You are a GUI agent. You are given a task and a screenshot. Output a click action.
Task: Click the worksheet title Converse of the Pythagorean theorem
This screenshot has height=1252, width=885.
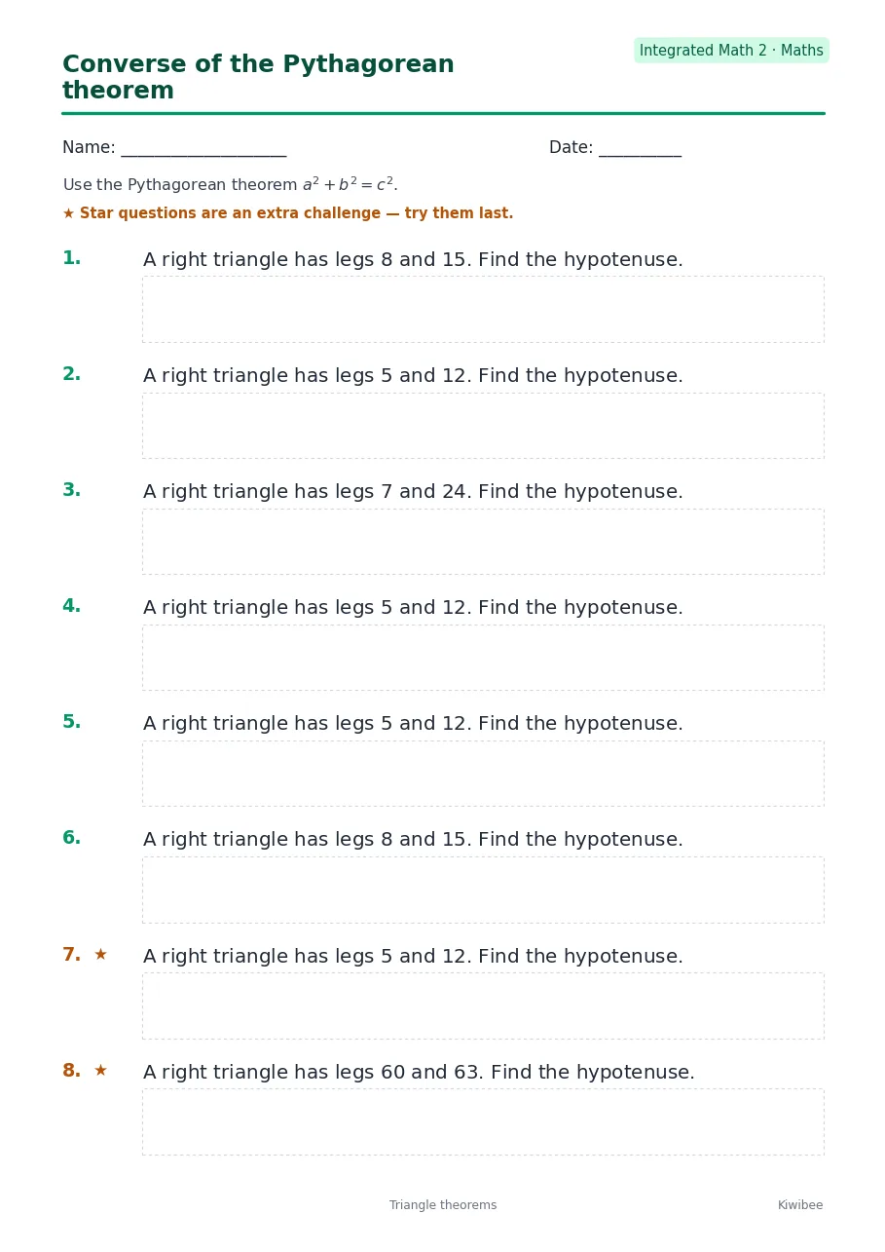pos(258,78)
